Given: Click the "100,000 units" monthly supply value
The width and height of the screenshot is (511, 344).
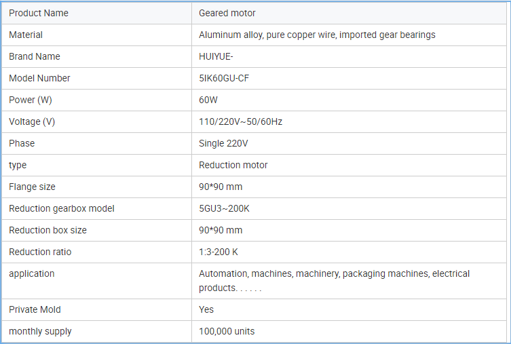Looking at the screenshot, I should 227,331.
